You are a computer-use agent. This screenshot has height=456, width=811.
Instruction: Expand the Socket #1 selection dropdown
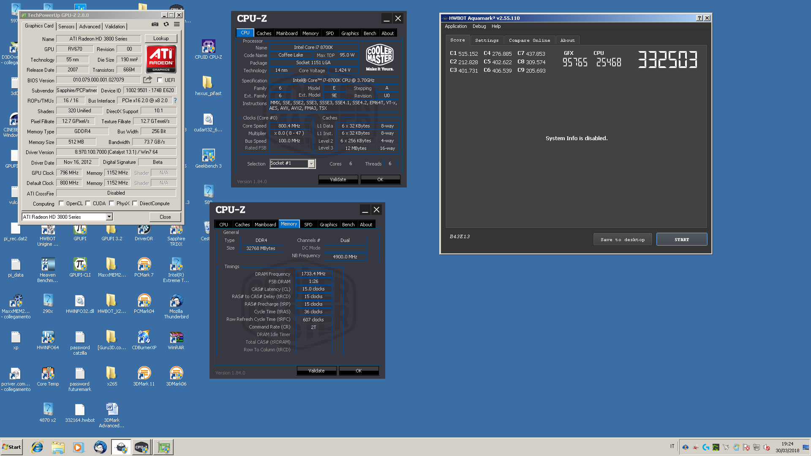(x=311, y=163)
